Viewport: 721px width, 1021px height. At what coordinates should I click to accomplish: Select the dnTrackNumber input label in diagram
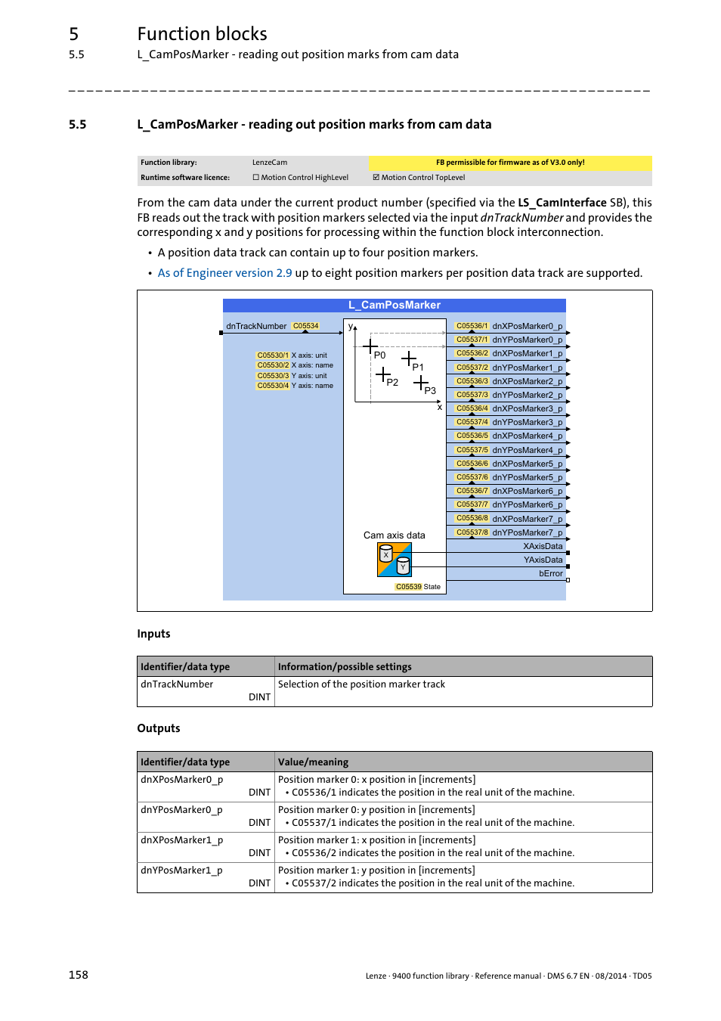click(x=256, y=327)
